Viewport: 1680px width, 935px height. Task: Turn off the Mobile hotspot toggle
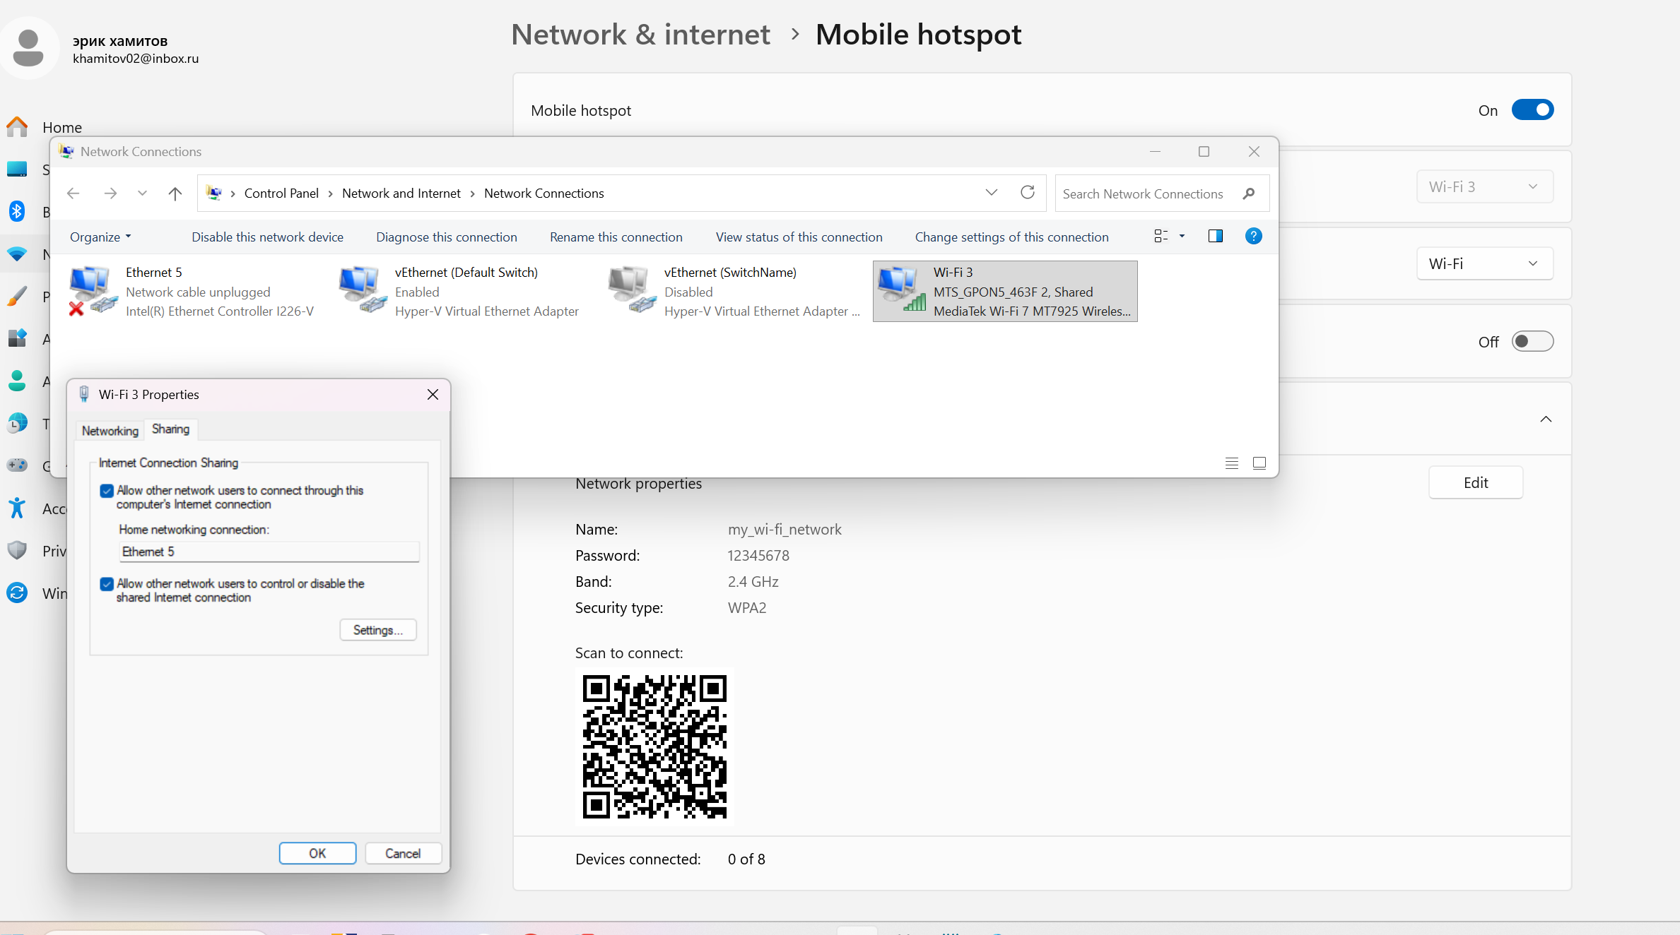(x=1532, y=110)
